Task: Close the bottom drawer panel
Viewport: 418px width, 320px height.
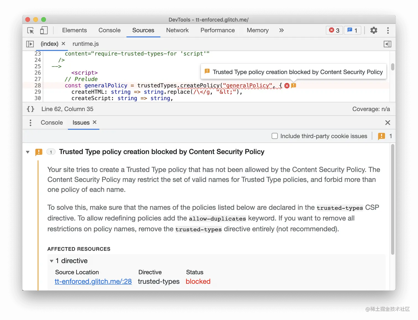Action: pyautogui.click(x=388, y=123)
